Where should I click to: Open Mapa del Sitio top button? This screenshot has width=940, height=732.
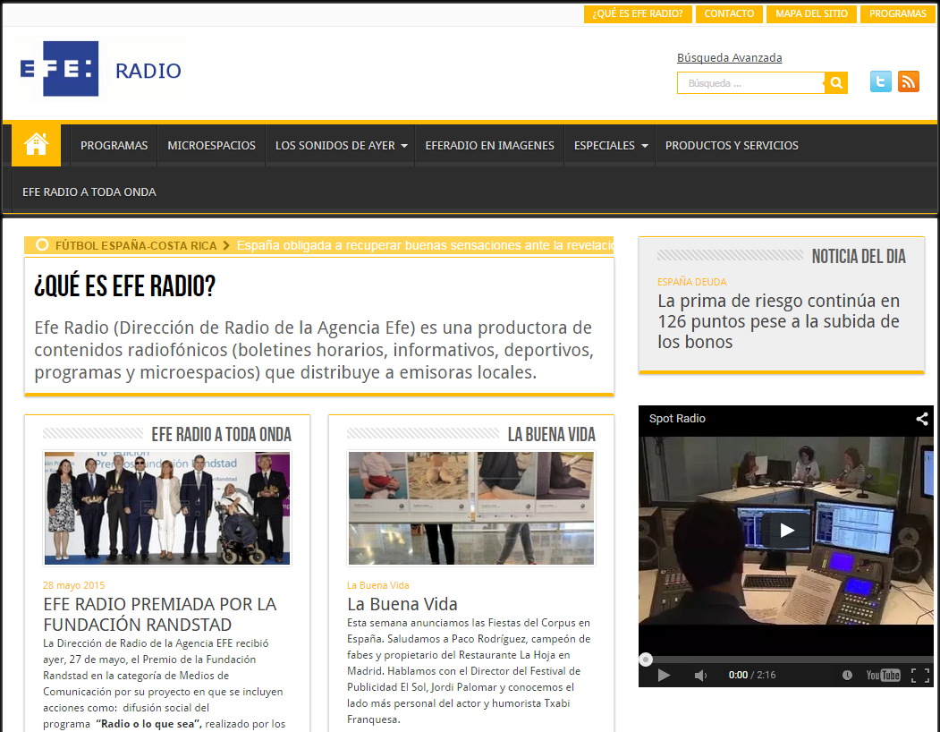(x=811, y=13)
